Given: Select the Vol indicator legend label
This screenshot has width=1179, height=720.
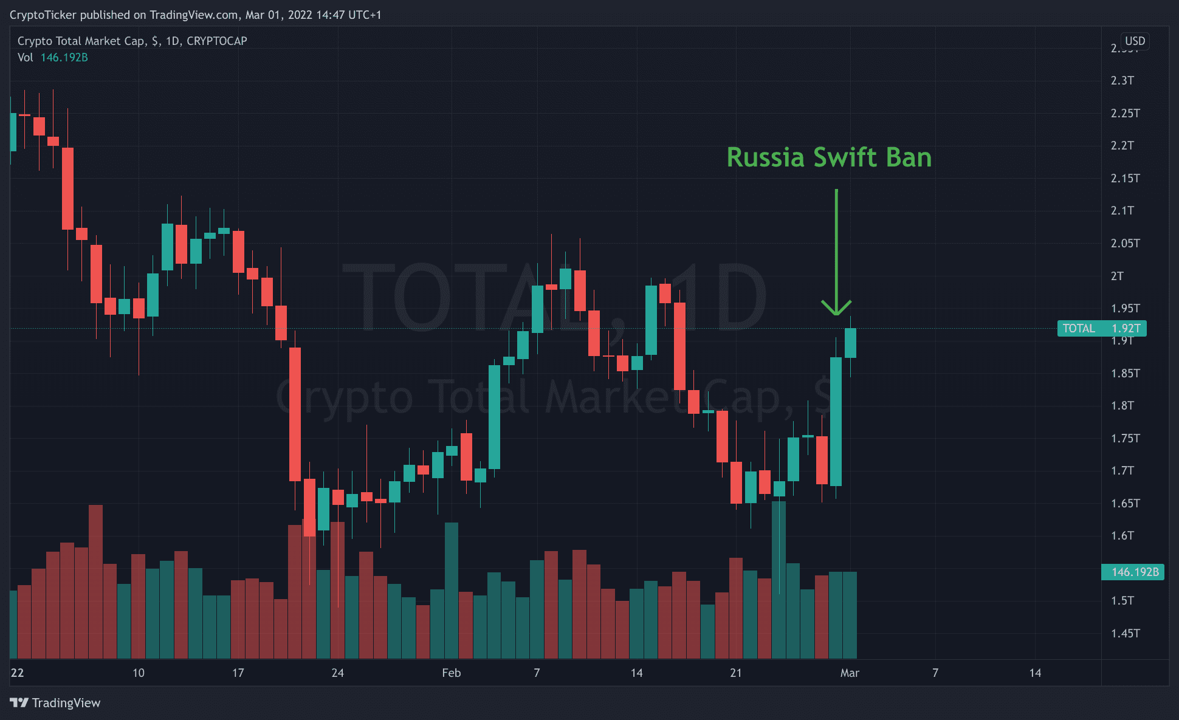Looking at the screenshot, I should pyautogui.click(x=26, y=58).
